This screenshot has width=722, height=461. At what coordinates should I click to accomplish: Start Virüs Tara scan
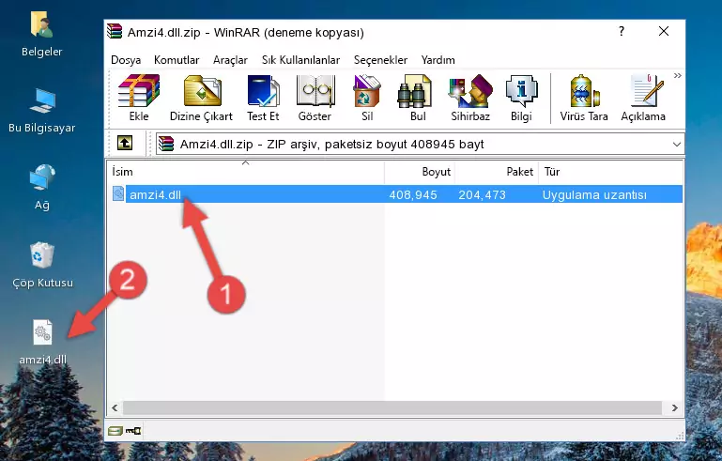584,98
